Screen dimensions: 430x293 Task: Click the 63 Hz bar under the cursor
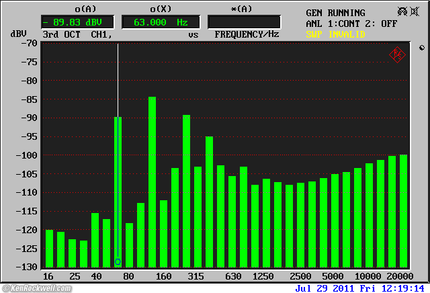(x=118, y=188)
